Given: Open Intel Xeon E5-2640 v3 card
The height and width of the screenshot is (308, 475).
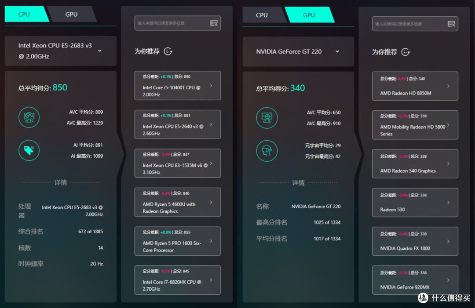Looking at the screenshot, I should pos(178,124).
